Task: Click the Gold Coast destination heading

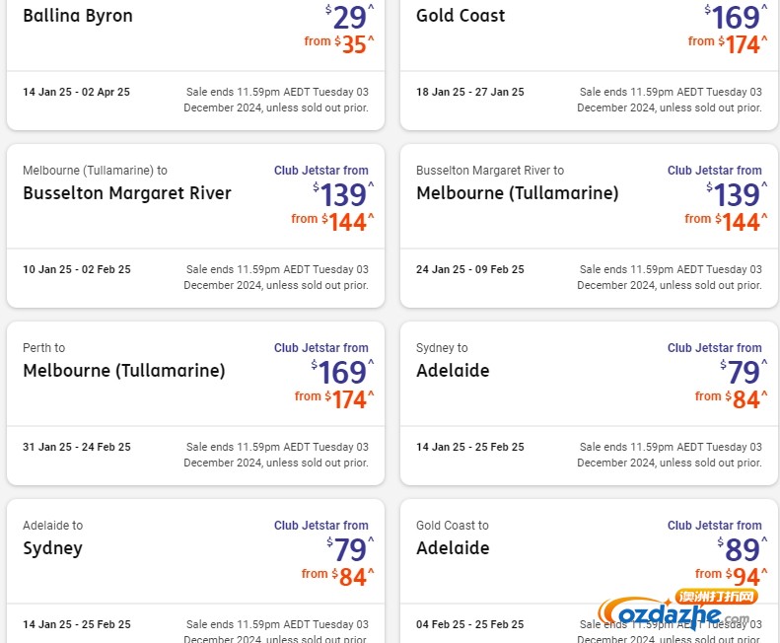Action: pos(461,16)
